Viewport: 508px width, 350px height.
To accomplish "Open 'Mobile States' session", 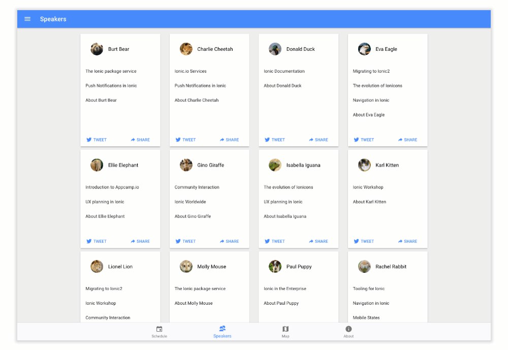I will (366, 317).
